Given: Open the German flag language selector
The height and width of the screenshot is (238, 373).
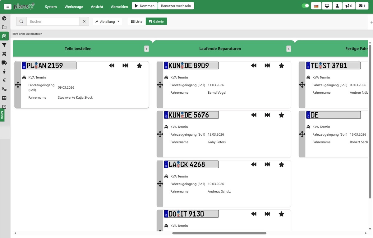Looking at the screenshot, I should [316, 6].
